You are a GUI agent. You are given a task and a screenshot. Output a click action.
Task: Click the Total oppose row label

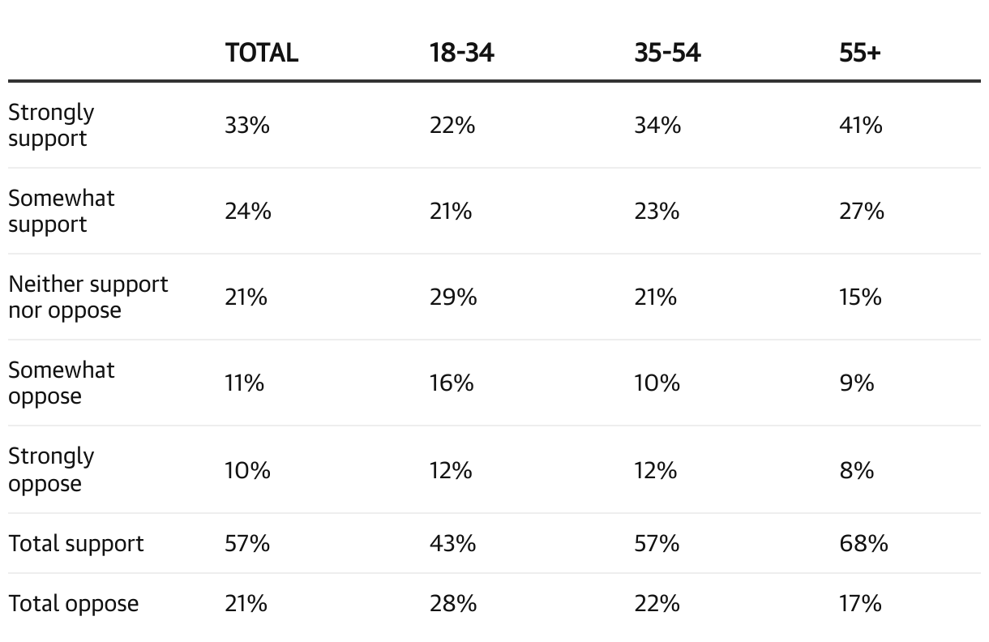pyautogui.click(x=74, y=603)
